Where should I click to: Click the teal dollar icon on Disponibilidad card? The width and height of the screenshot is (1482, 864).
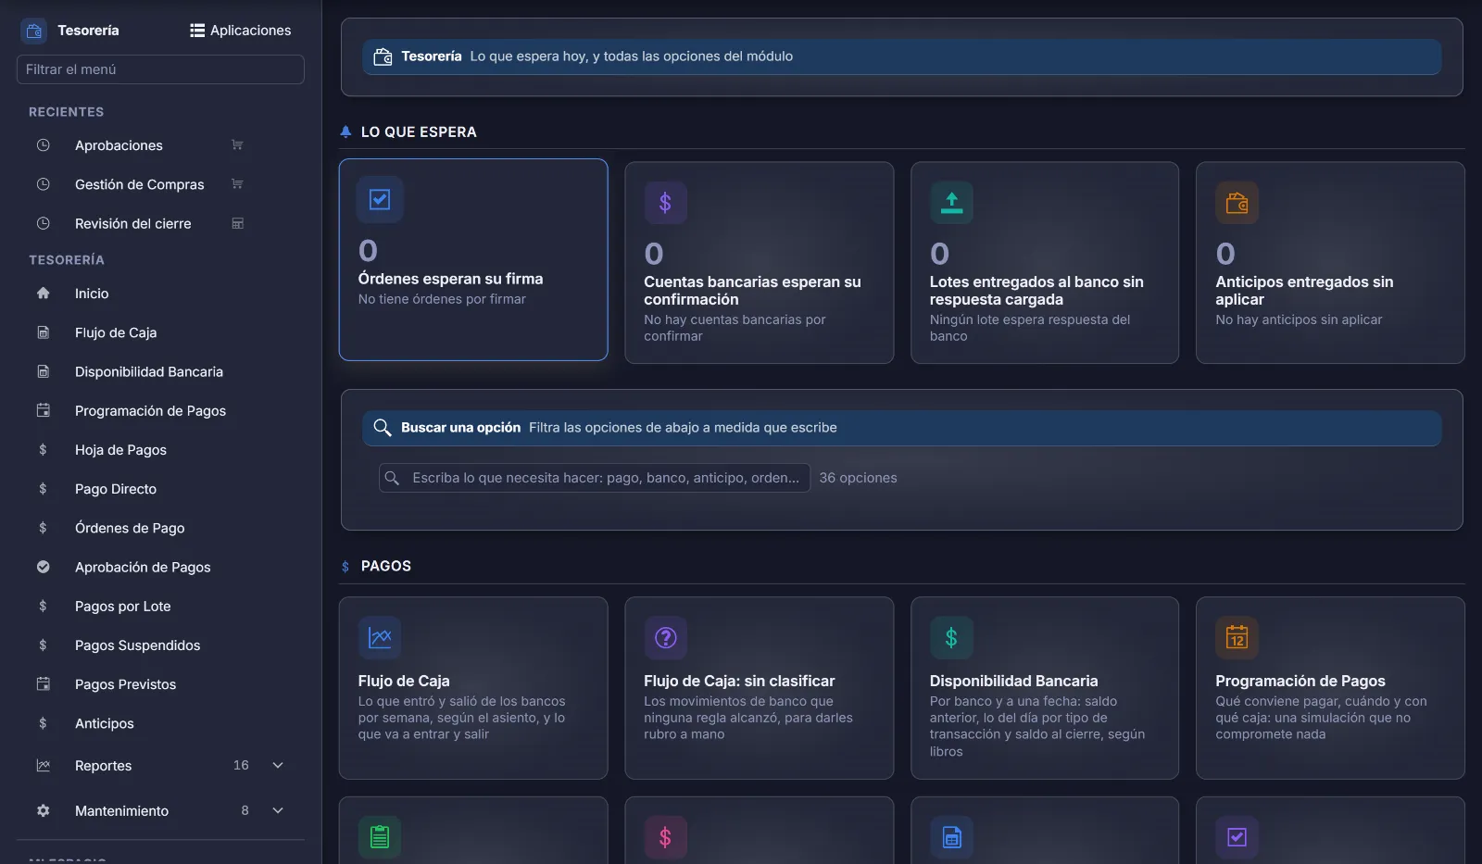[951, 637]
